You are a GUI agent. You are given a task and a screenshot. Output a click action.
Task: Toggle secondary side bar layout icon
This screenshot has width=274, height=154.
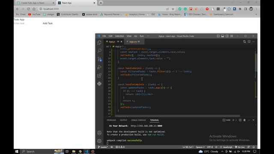coord(227,36)
